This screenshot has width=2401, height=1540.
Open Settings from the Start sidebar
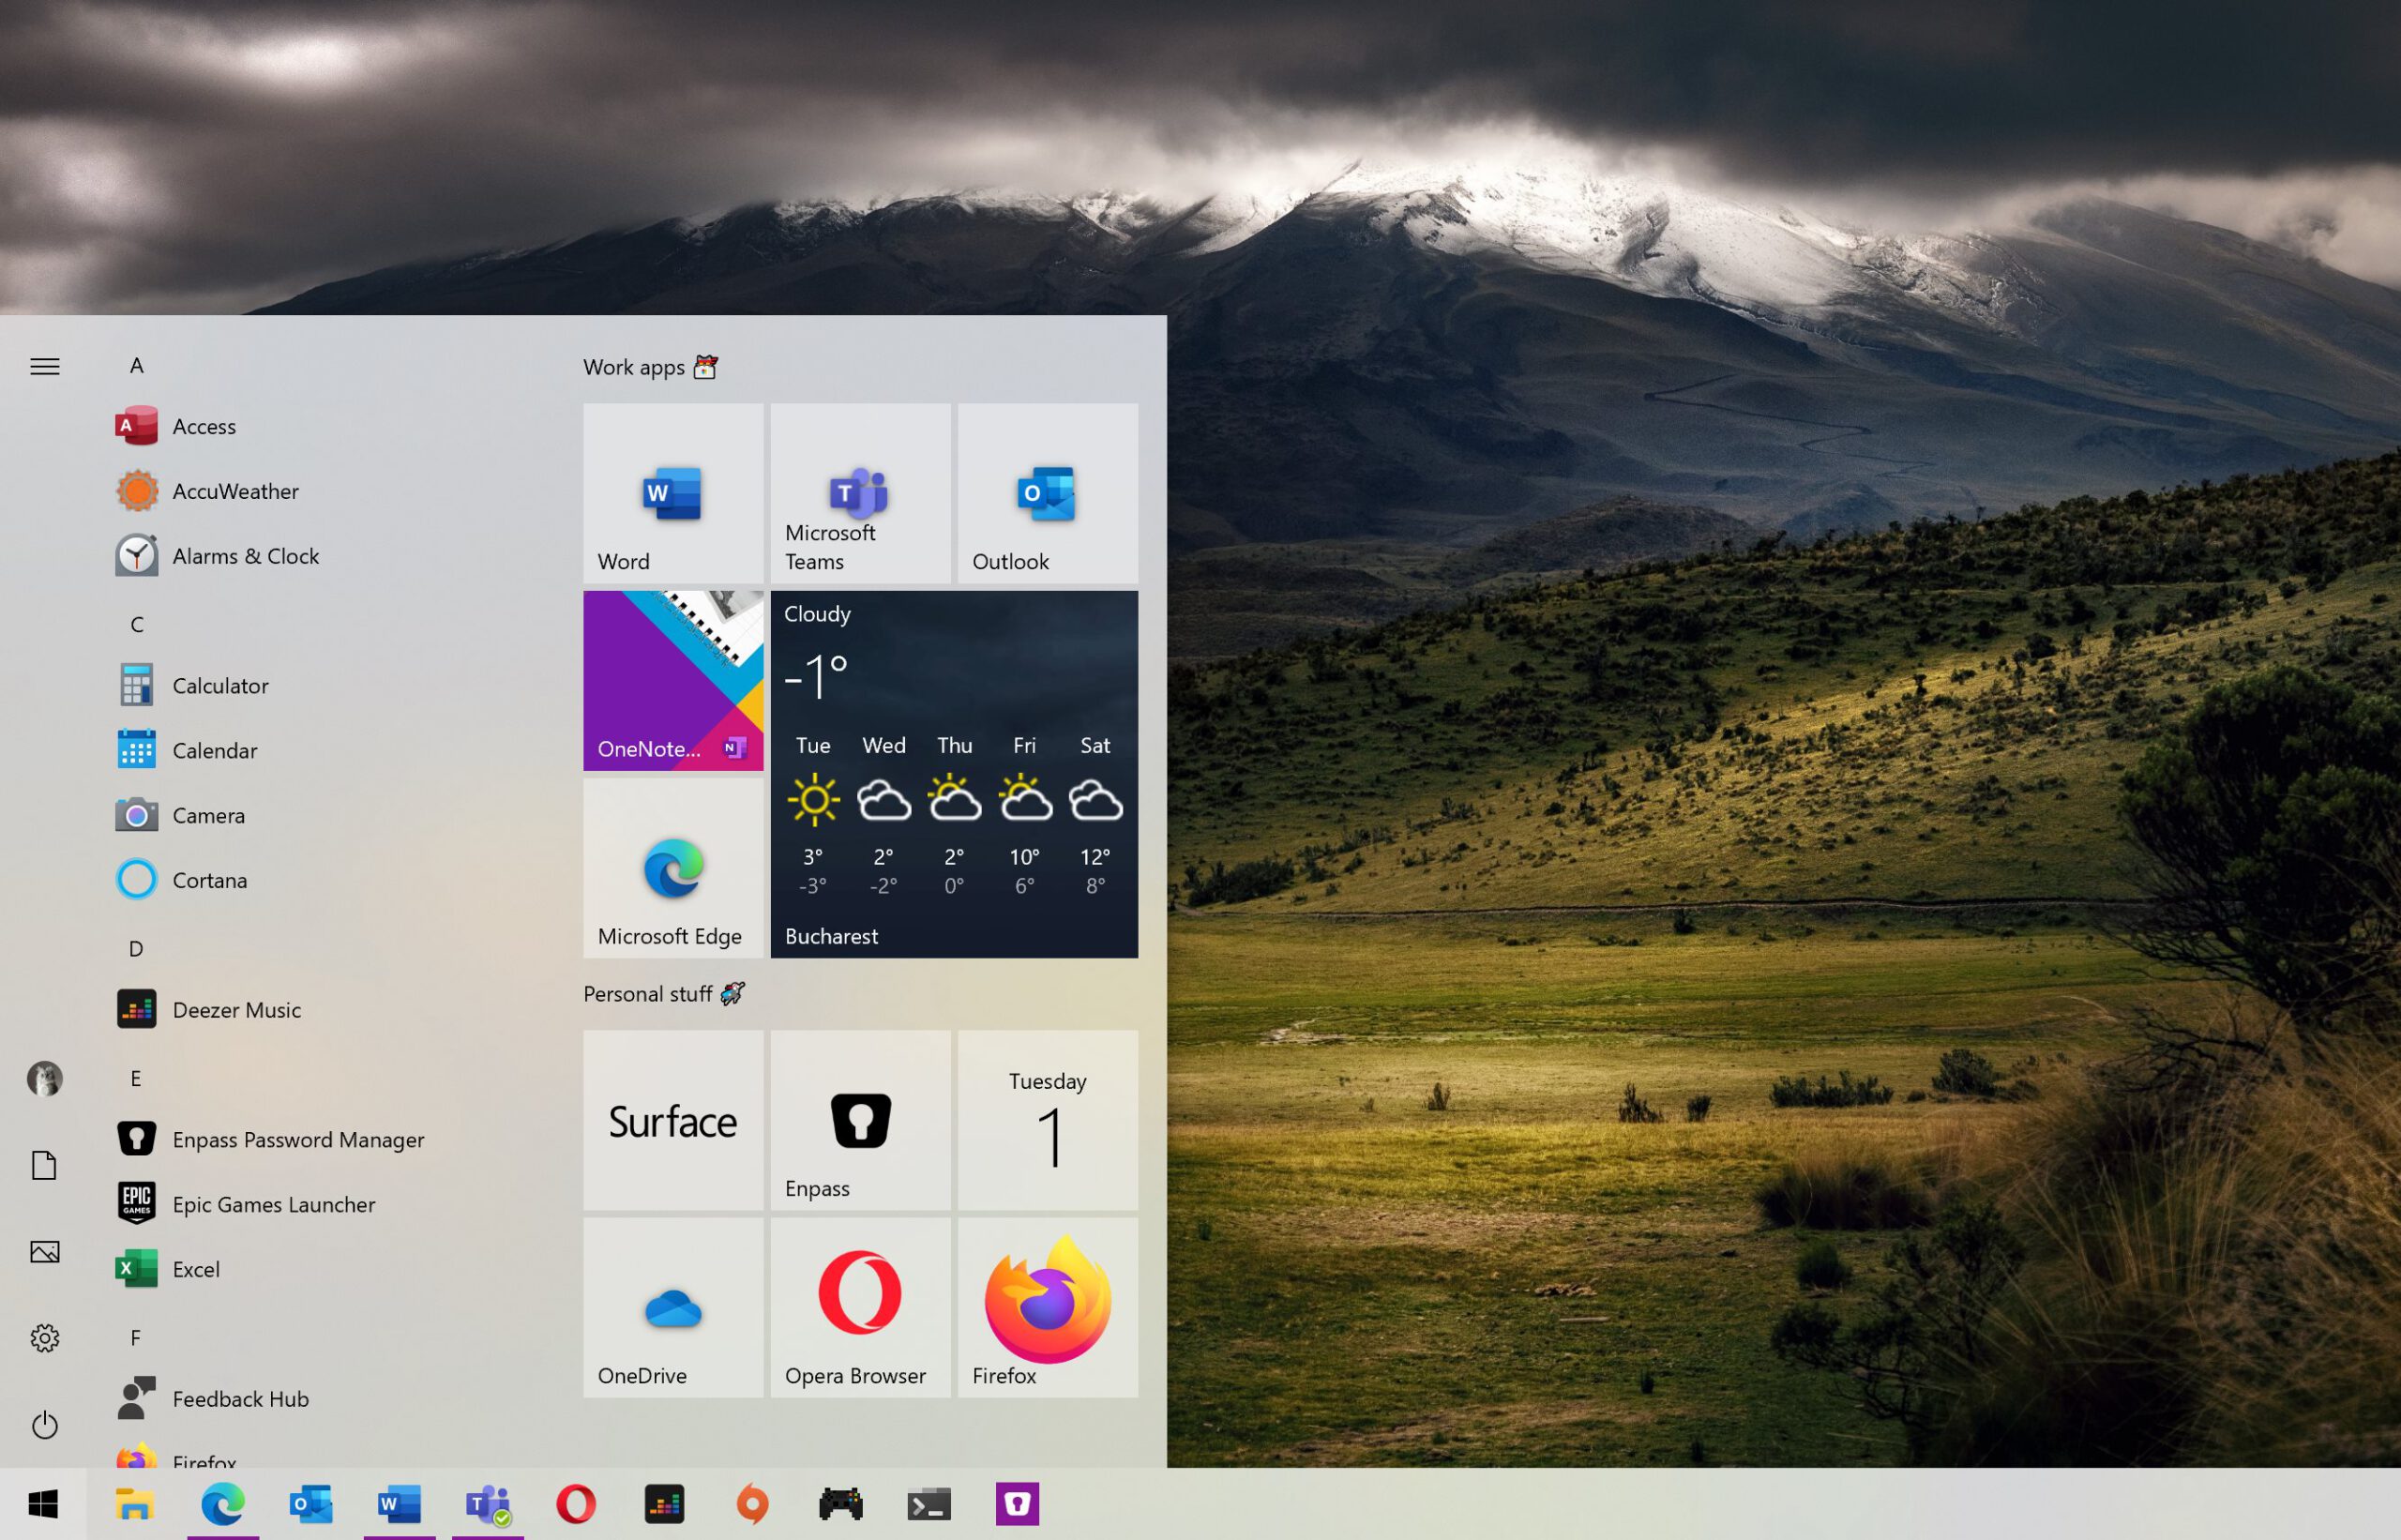pyautogui.click(x=44, y=1337)
